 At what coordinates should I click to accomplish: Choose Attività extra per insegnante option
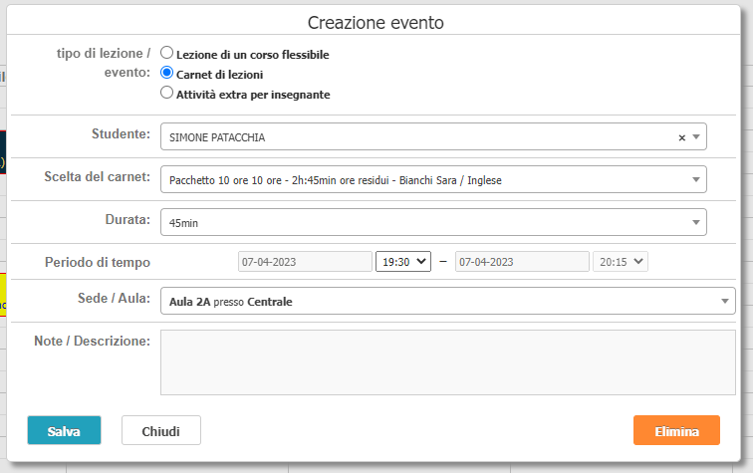click(x=166, y=93)
